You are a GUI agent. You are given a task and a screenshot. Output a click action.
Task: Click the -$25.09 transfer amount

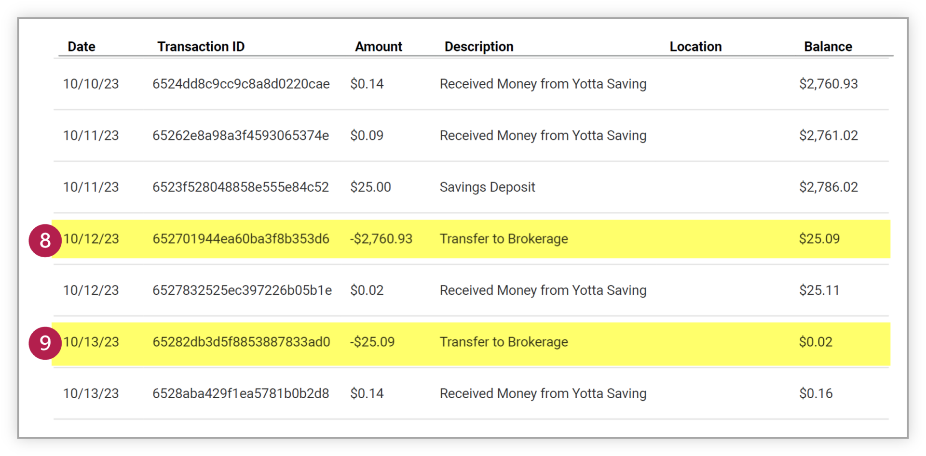pos(372,342)
